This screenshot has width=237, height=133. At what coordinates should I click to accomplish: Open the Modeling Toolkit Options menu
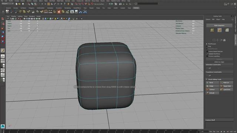(x=208, y=20)
